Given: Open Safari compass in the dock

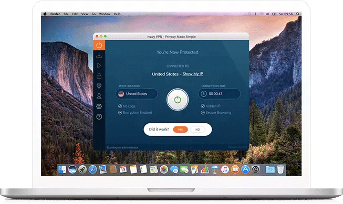Looking at the screenshot, I should (92, 169).
